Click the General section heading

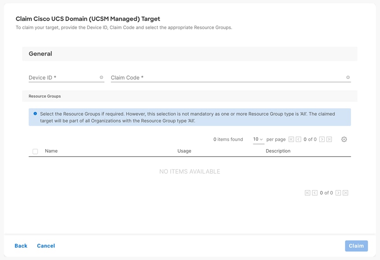point(40,54)
